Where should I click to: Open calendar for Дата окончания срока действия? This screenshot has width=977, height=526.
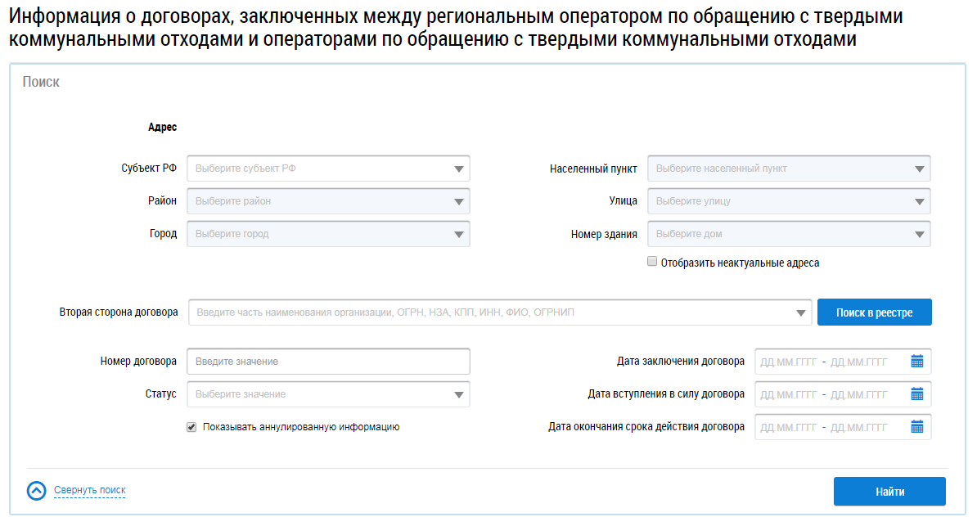[916, 427]
